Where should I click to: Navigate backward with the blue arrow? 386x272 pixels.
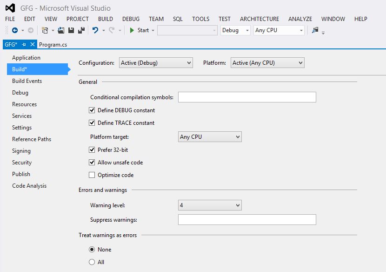(x=15, y=30)
